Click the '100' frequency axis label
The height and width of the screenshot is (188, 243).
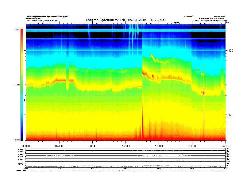[x=231, y=51]
